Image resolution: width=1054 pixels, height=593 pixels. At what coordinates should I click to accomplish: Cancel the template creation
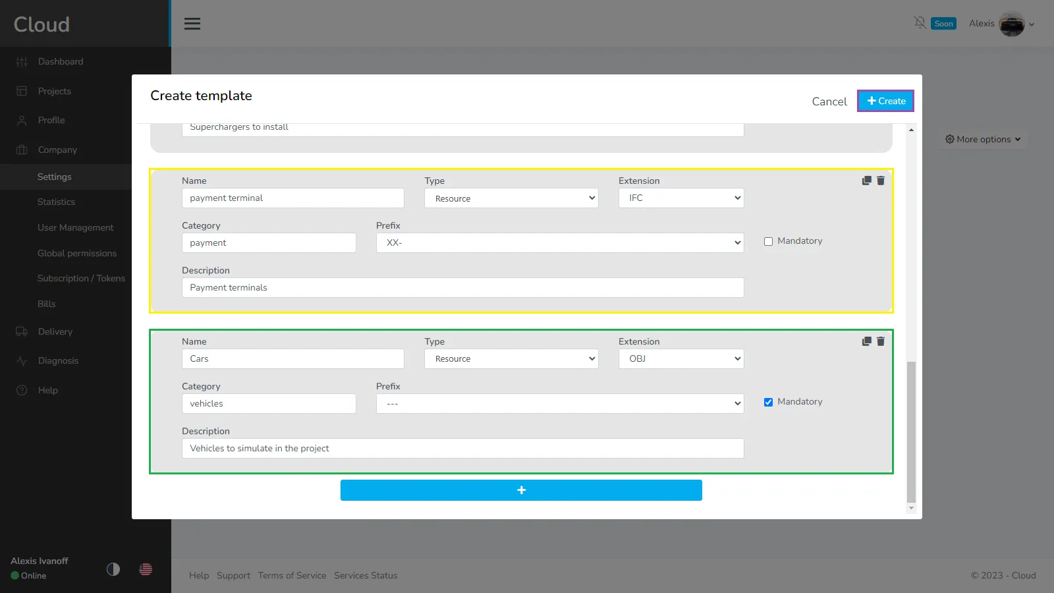[829, 101]
